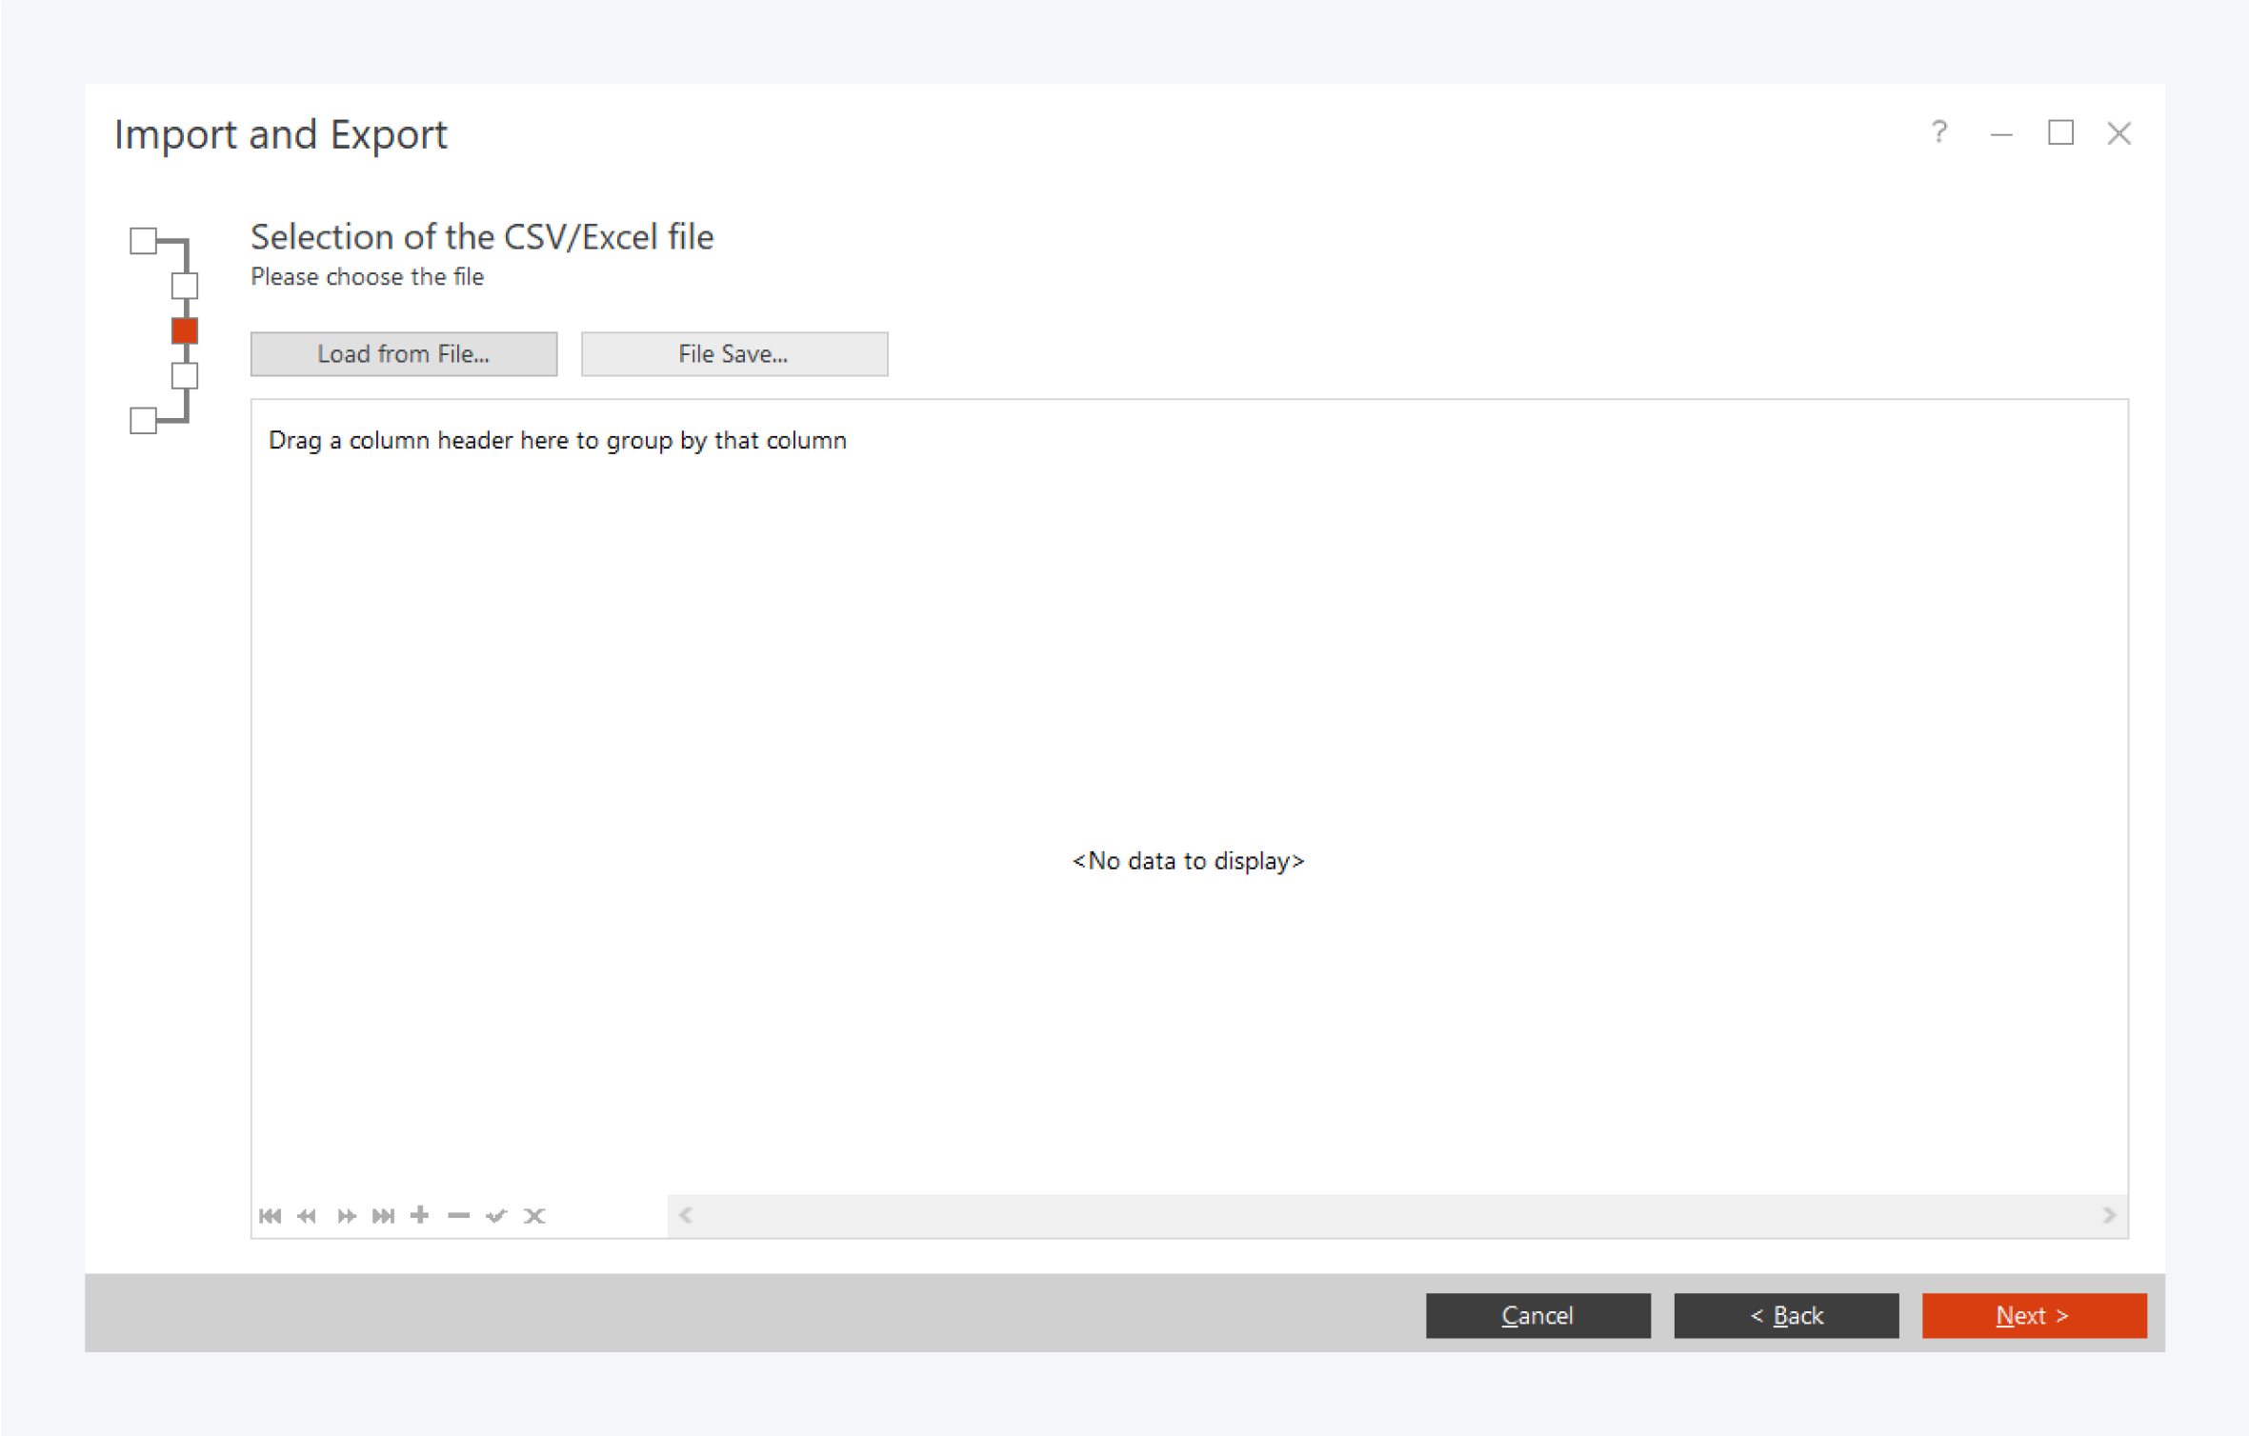Go back using the Back button

point(1786,1315)
